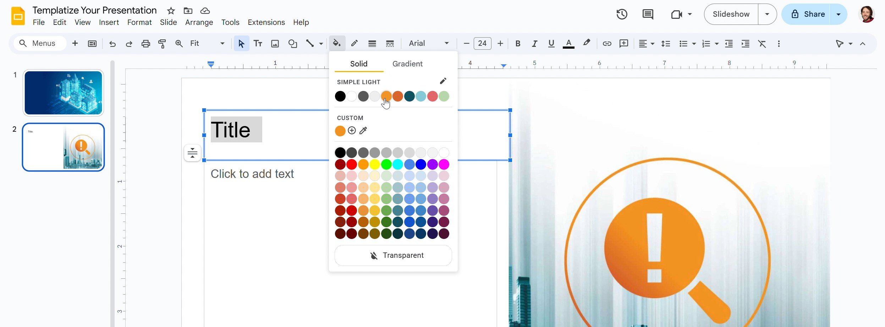Click the print icon
Viewport: 885px width, 327px height.
coord(145,43)
